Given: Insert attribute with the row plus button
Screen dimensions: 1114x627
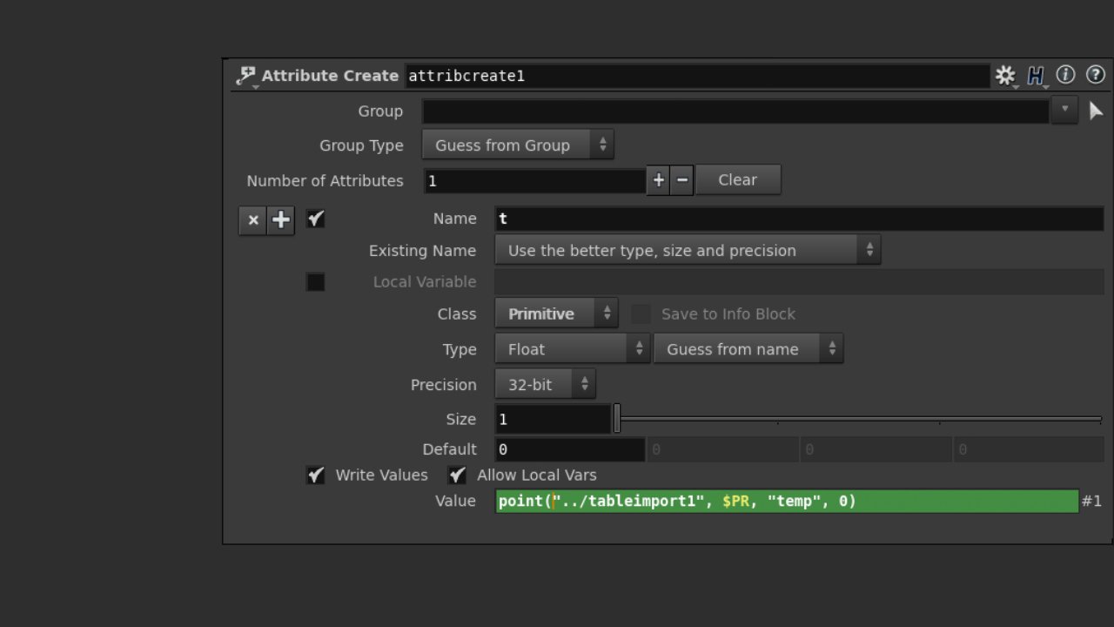Looking at the screenshot, I should click(281, 220).
